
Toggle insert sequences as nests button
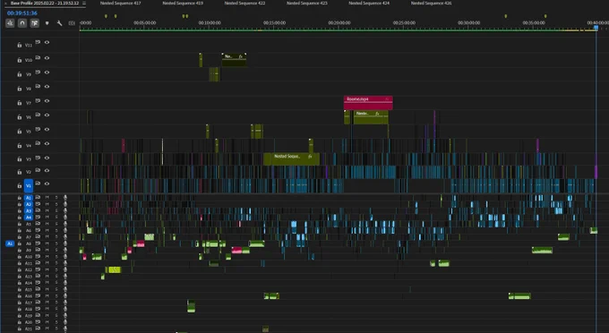(10, 23)
